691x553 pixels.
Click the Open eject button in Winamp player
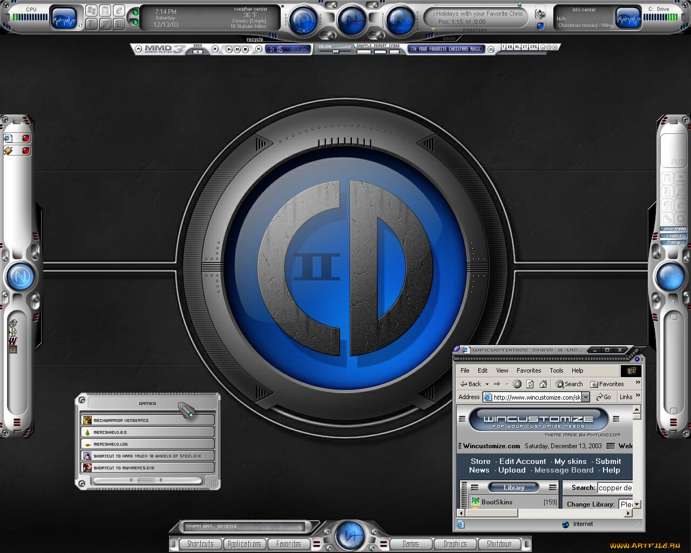(198, 51)
